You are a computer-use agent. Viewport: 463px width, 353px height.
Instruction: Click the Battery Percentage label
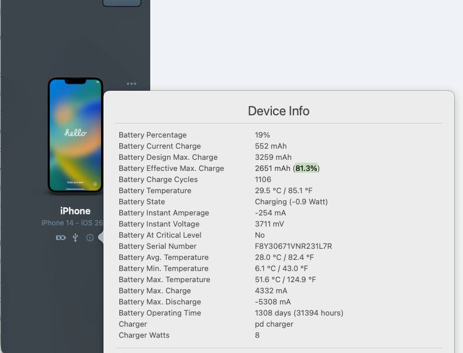[x=153, y=135]
